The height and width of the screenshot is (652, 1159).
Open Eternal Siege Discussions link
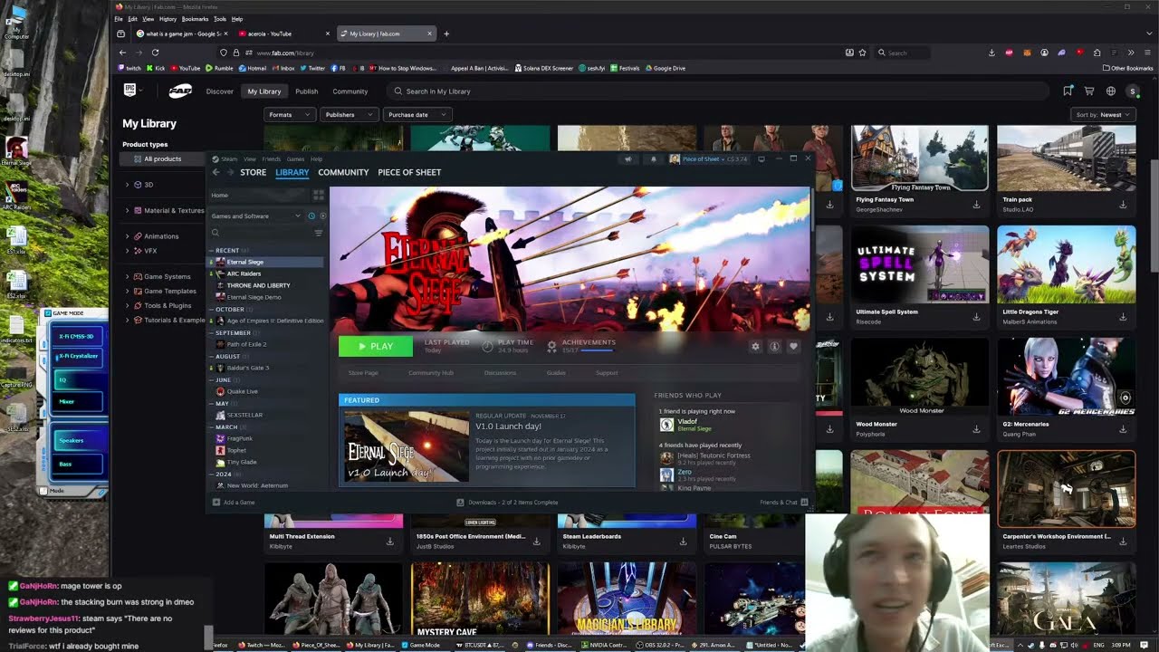[500, 372]
